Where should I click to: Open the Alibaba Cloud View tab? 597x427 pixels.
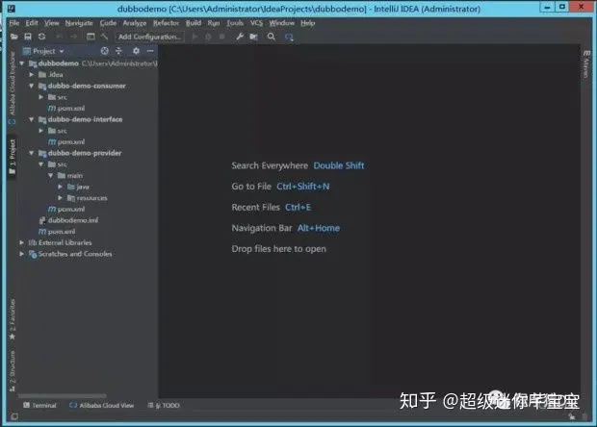pyautogui.click(x=102, y=405)
